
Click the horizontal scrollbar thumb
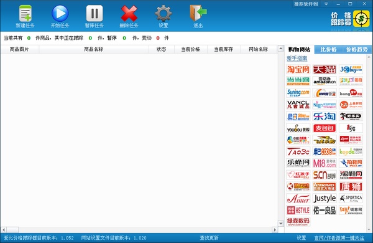(12, 230)
